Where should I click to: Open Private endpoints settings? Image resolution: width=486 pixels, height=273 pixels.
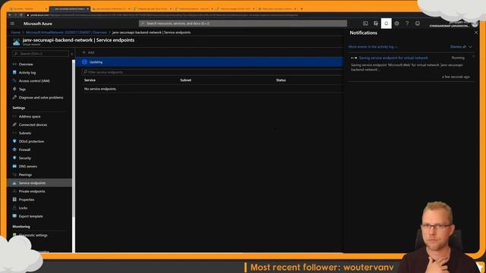(32, 192)
